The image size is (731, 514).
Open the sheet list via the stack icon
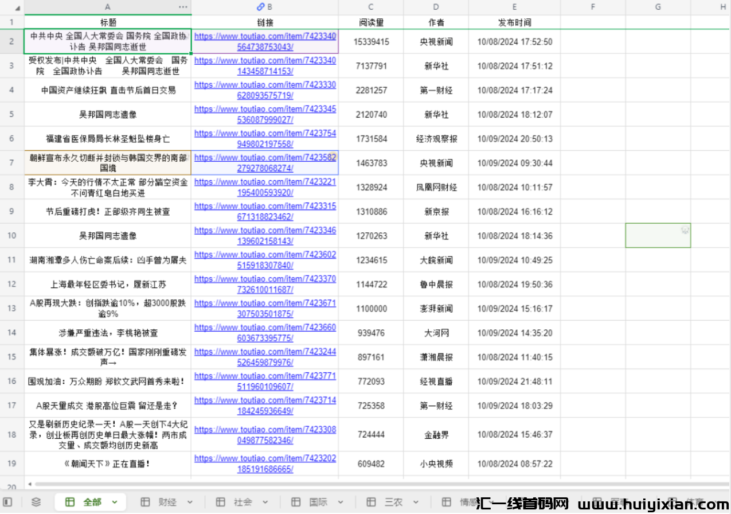tap(36, 501)
